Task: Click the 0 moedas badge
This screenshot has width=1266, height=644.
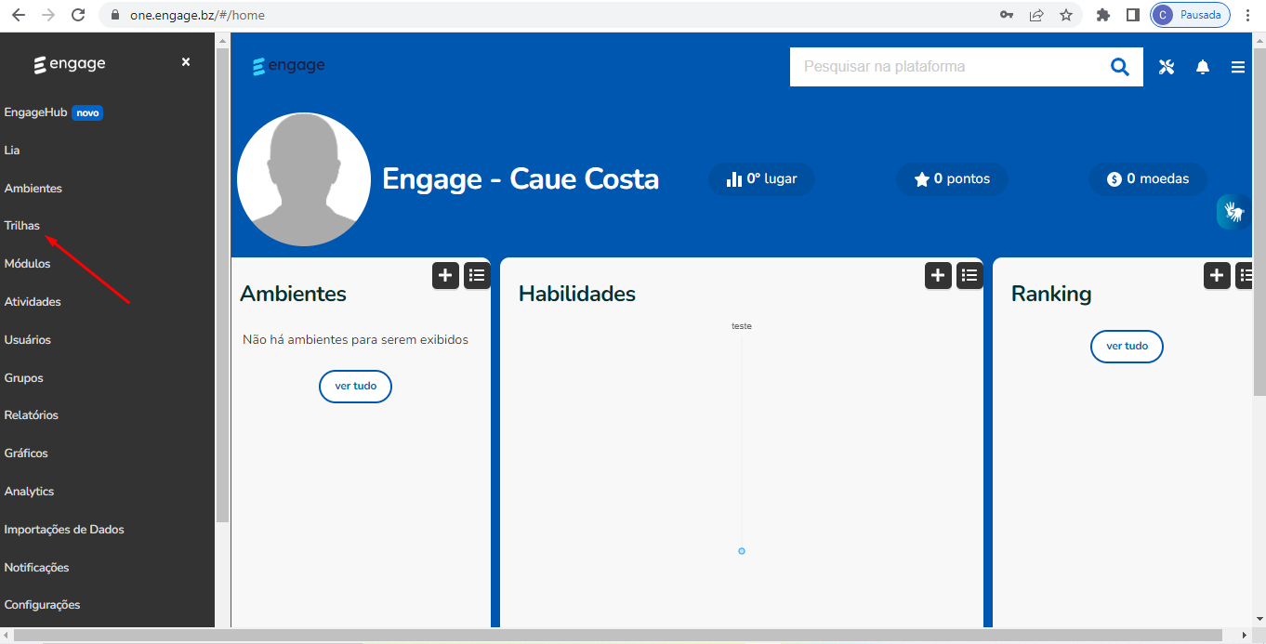Action: 1148,178
